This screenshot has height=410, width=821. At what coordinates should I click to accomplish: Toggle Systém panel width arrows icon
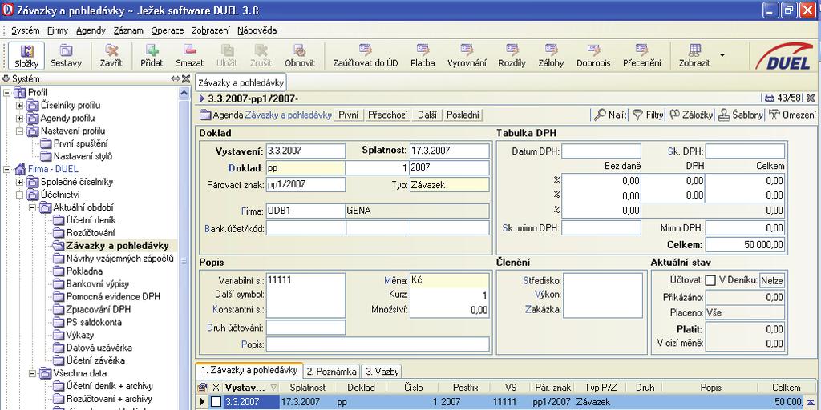[176, 79]
